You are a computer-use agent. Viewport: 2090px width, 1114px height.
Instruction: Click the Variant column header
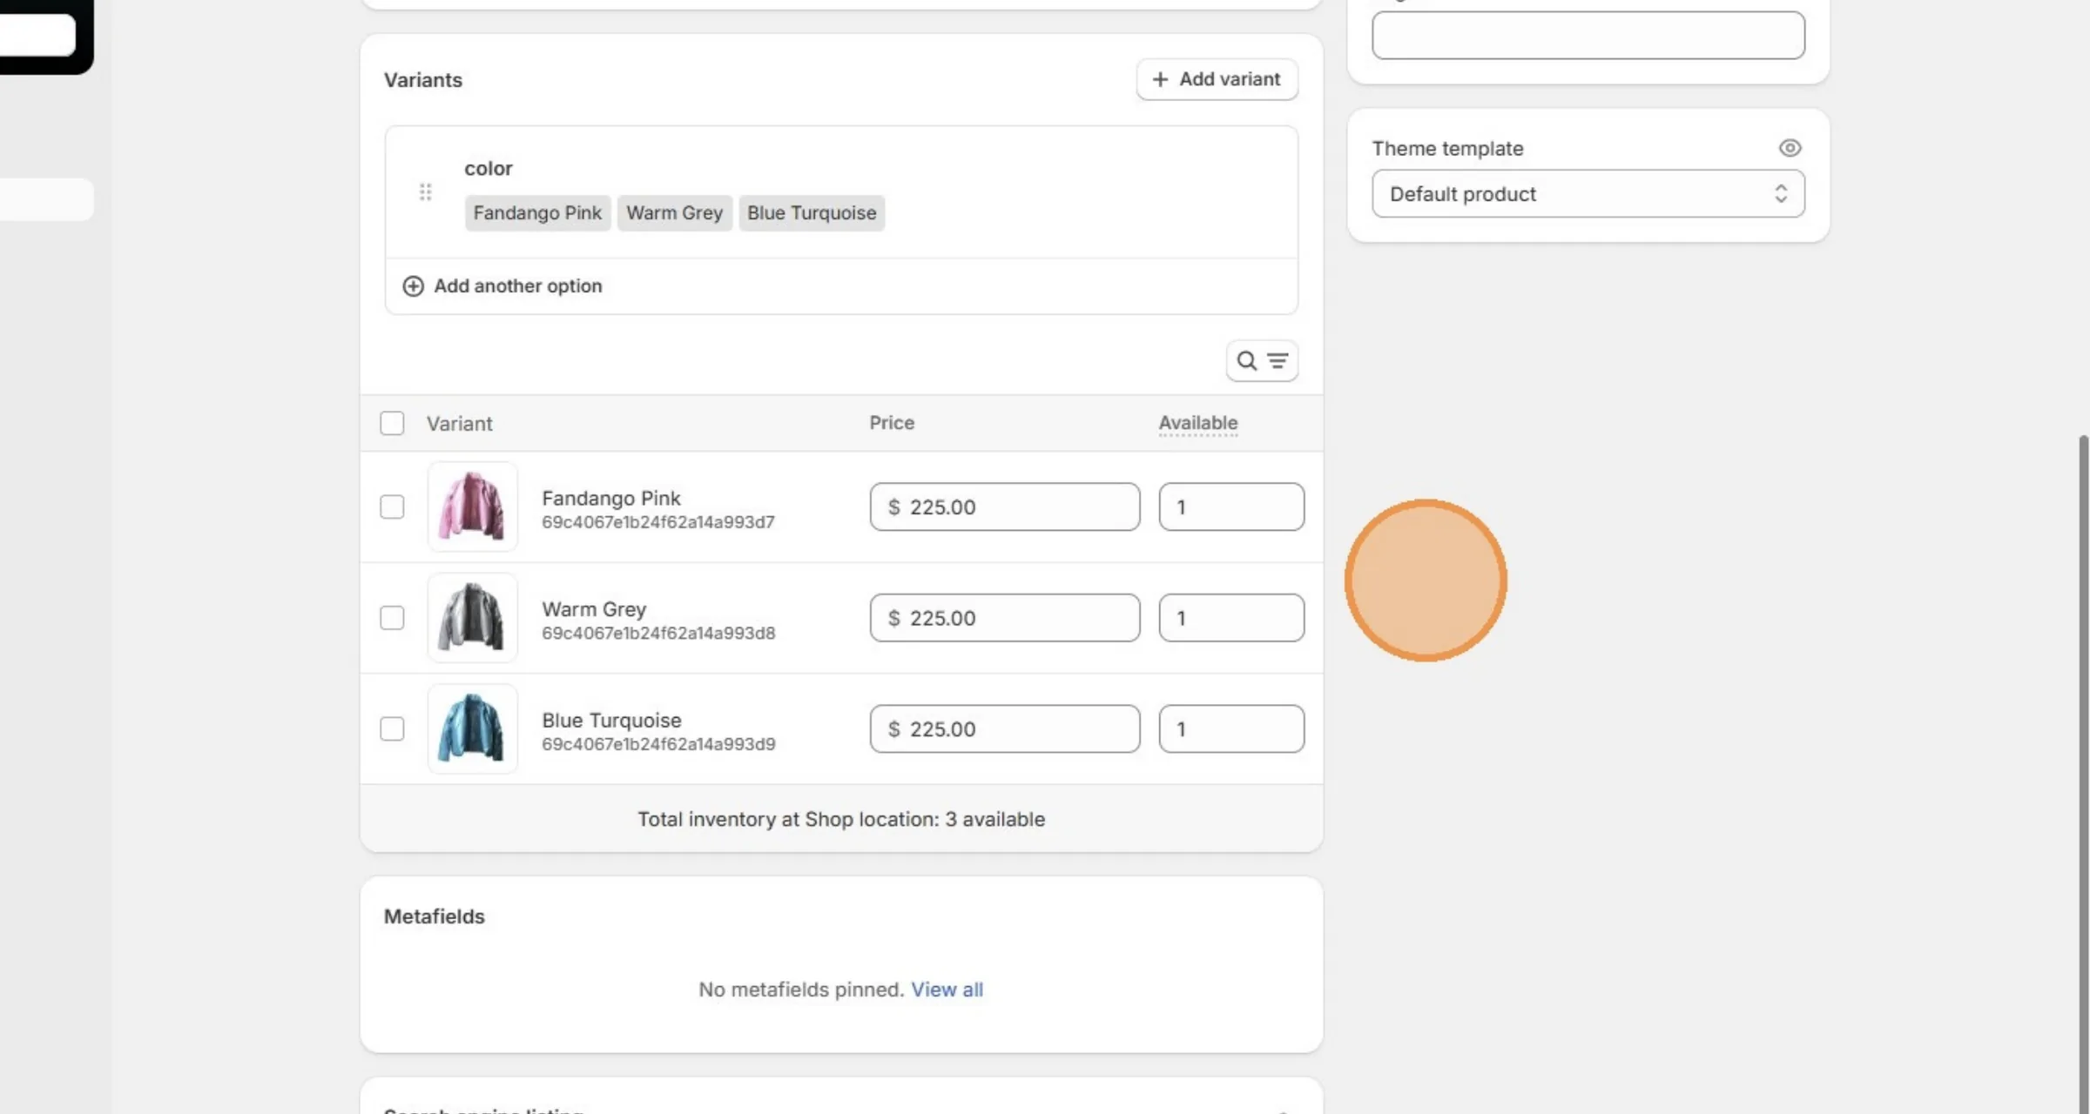pyautogui.click(x=459, y=424)
